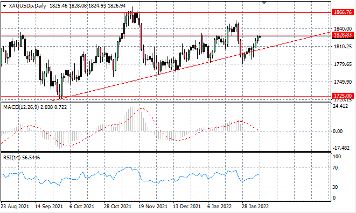This screenshot has height=213, width=356.
Task: Click the 28 Jan 2022 date label
Action: pyautogui.click(x=255, y=207)
